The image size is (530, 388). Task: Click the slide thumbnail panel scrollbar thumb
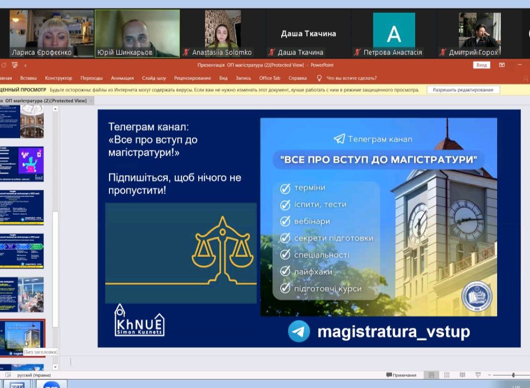pos(55,269)
